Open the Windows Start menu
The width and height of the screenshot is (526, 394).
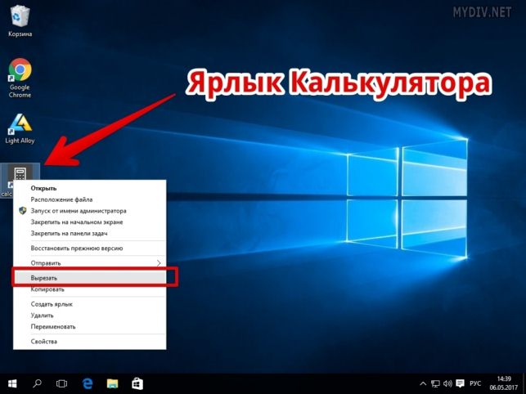(12, 383)
